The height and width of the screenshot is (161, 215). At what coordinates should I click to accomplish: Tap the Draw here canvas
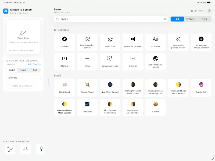pos(23,37)
